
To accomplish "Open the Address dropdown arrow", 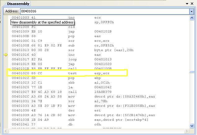I will click(191, 11).
